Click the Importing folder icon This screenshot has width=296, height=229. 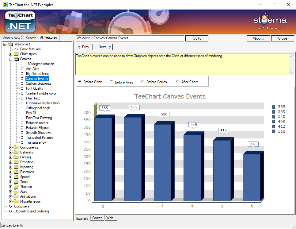point(16,167)
